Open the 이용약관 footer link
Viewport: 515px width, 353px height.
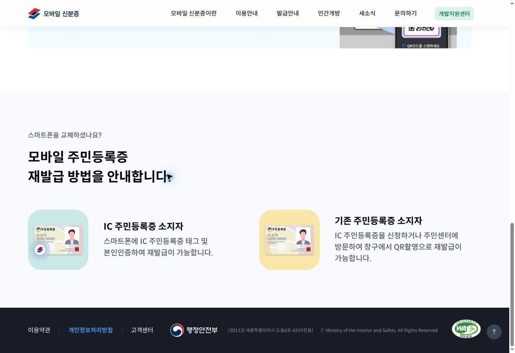(x=39, y=330)
